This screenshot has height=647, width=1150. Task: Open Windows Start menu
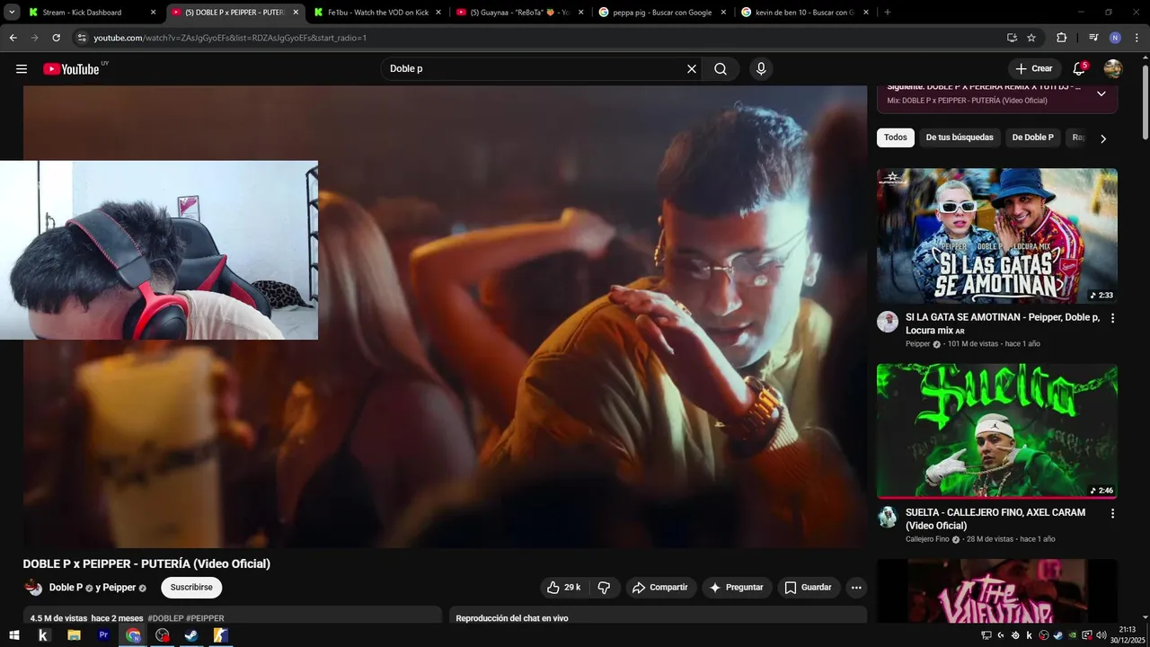click(14, 635)
